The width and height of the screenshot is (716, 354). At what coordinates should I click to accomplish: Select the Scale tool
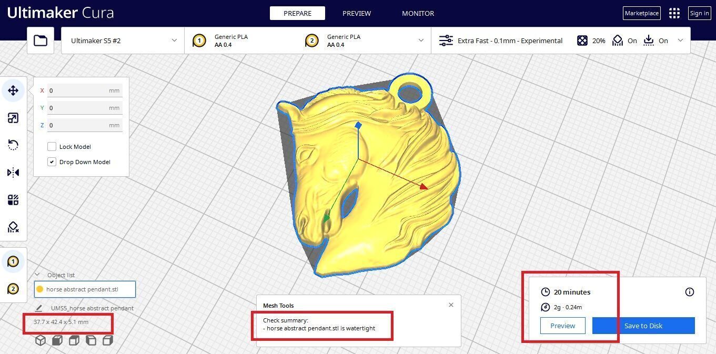pos(13,118)
